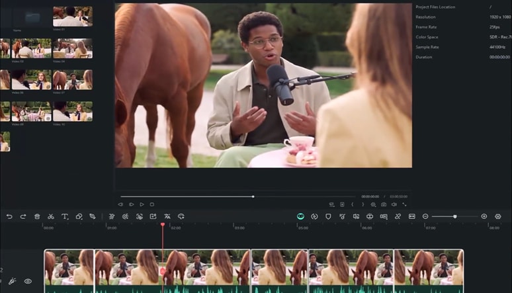Click the Sample Rate 44100Hz value
This screenshot has width=512, height=293.
coord(497,47)
